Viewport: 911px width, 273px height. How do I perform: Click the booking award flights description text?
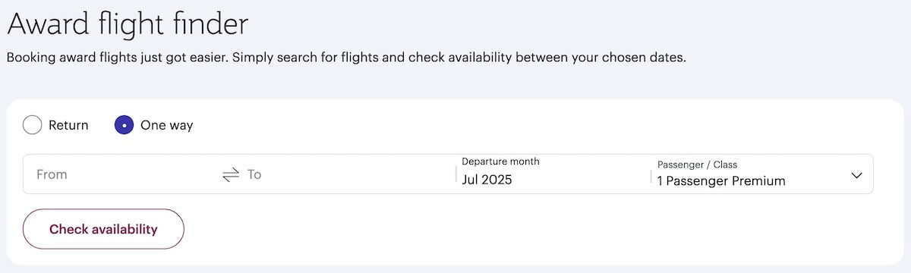click(346, 58)
